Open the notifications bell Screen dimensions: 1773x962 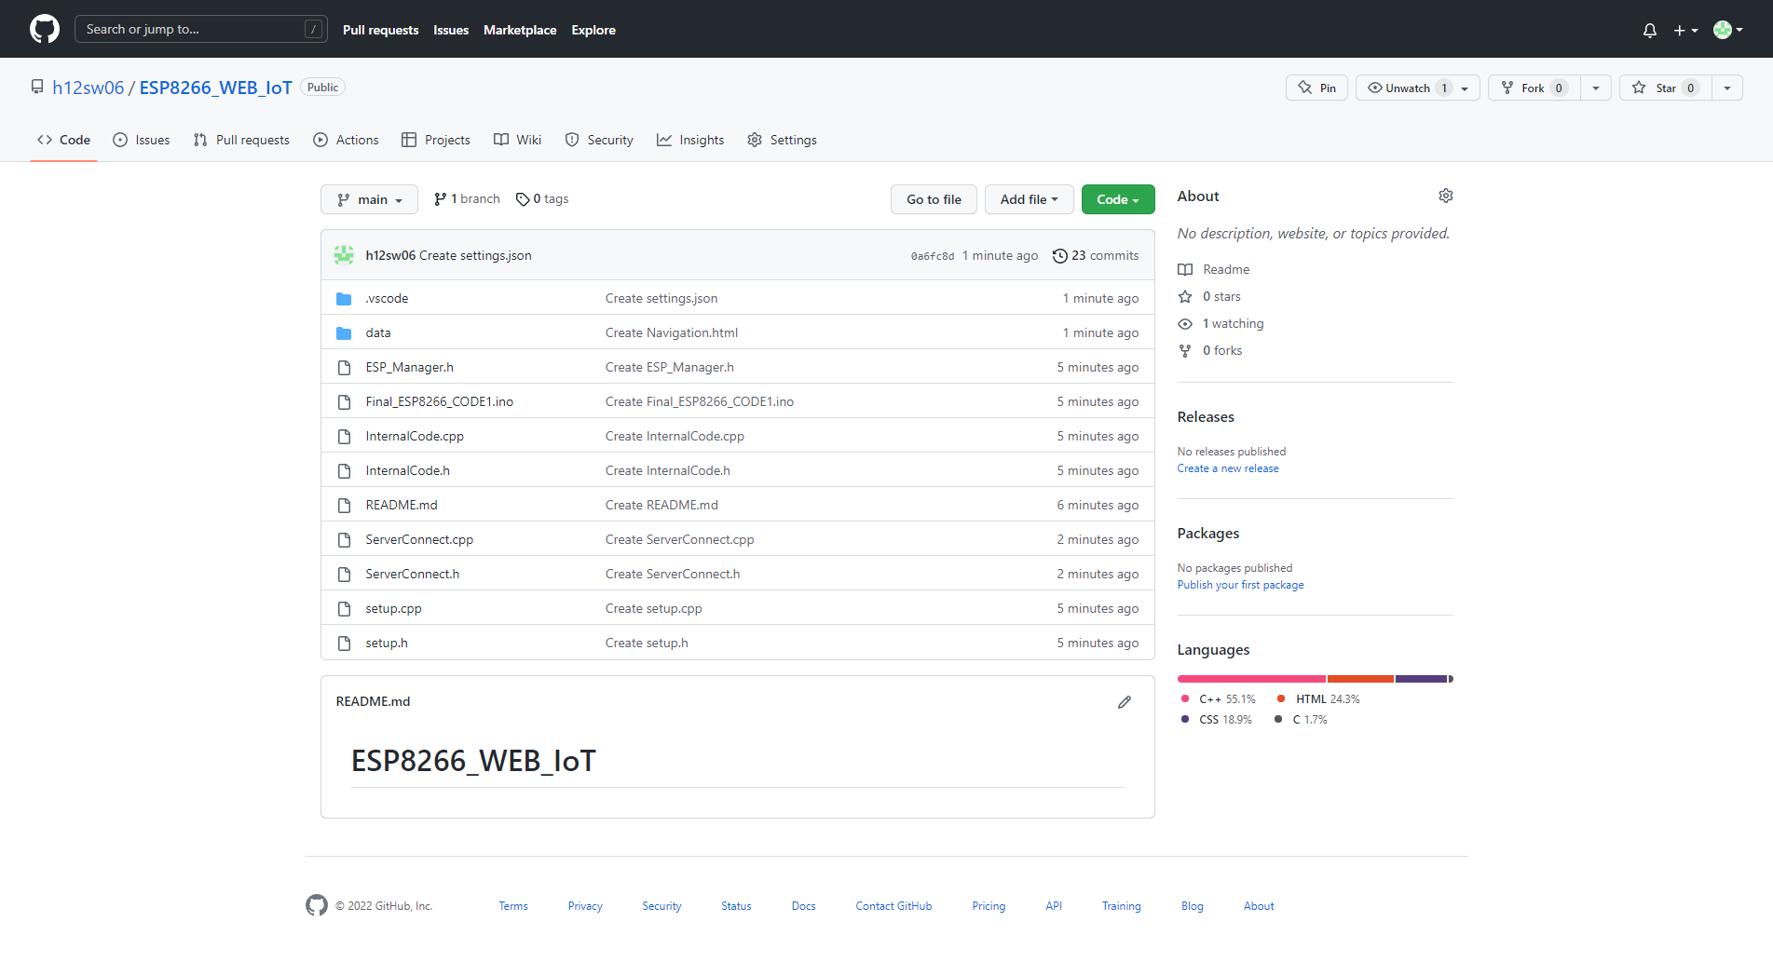[1650, 30]
